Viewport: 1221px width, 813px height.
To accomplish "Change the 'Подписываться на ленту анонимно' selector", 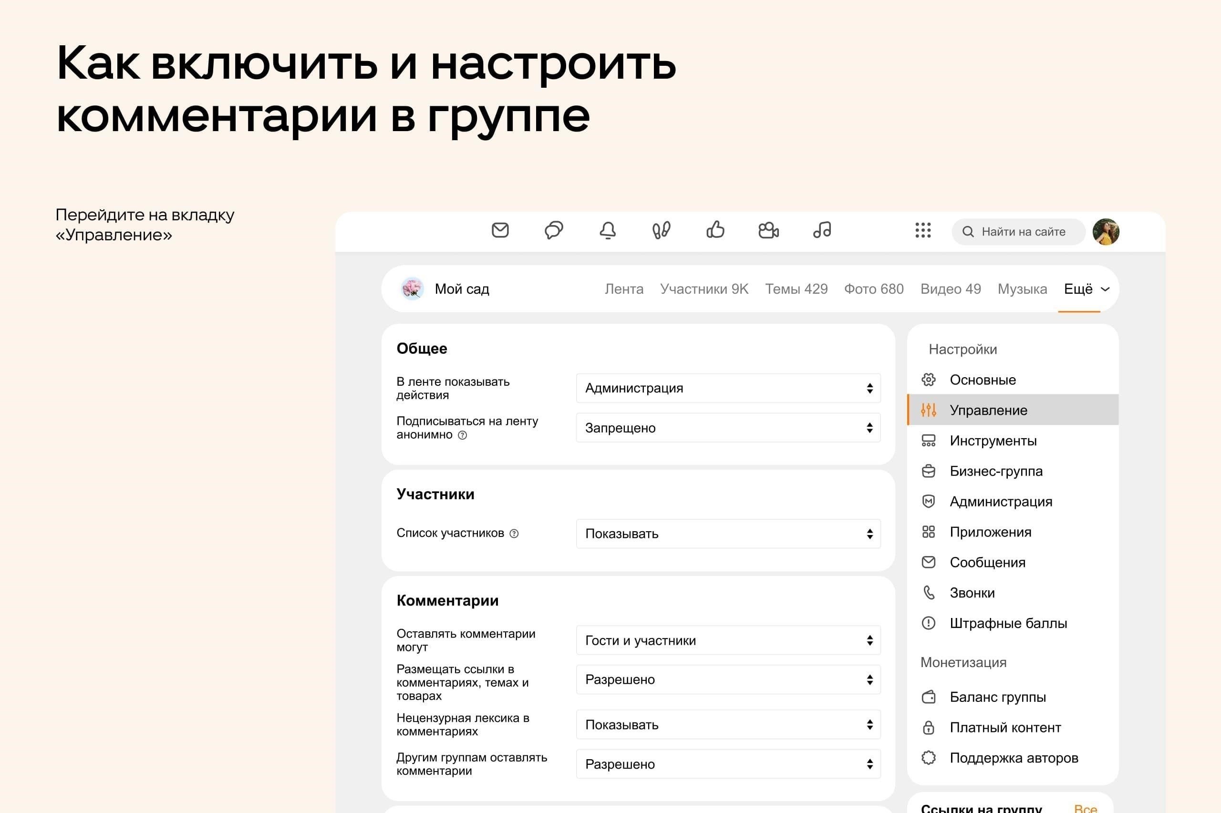I will point(728,428).
